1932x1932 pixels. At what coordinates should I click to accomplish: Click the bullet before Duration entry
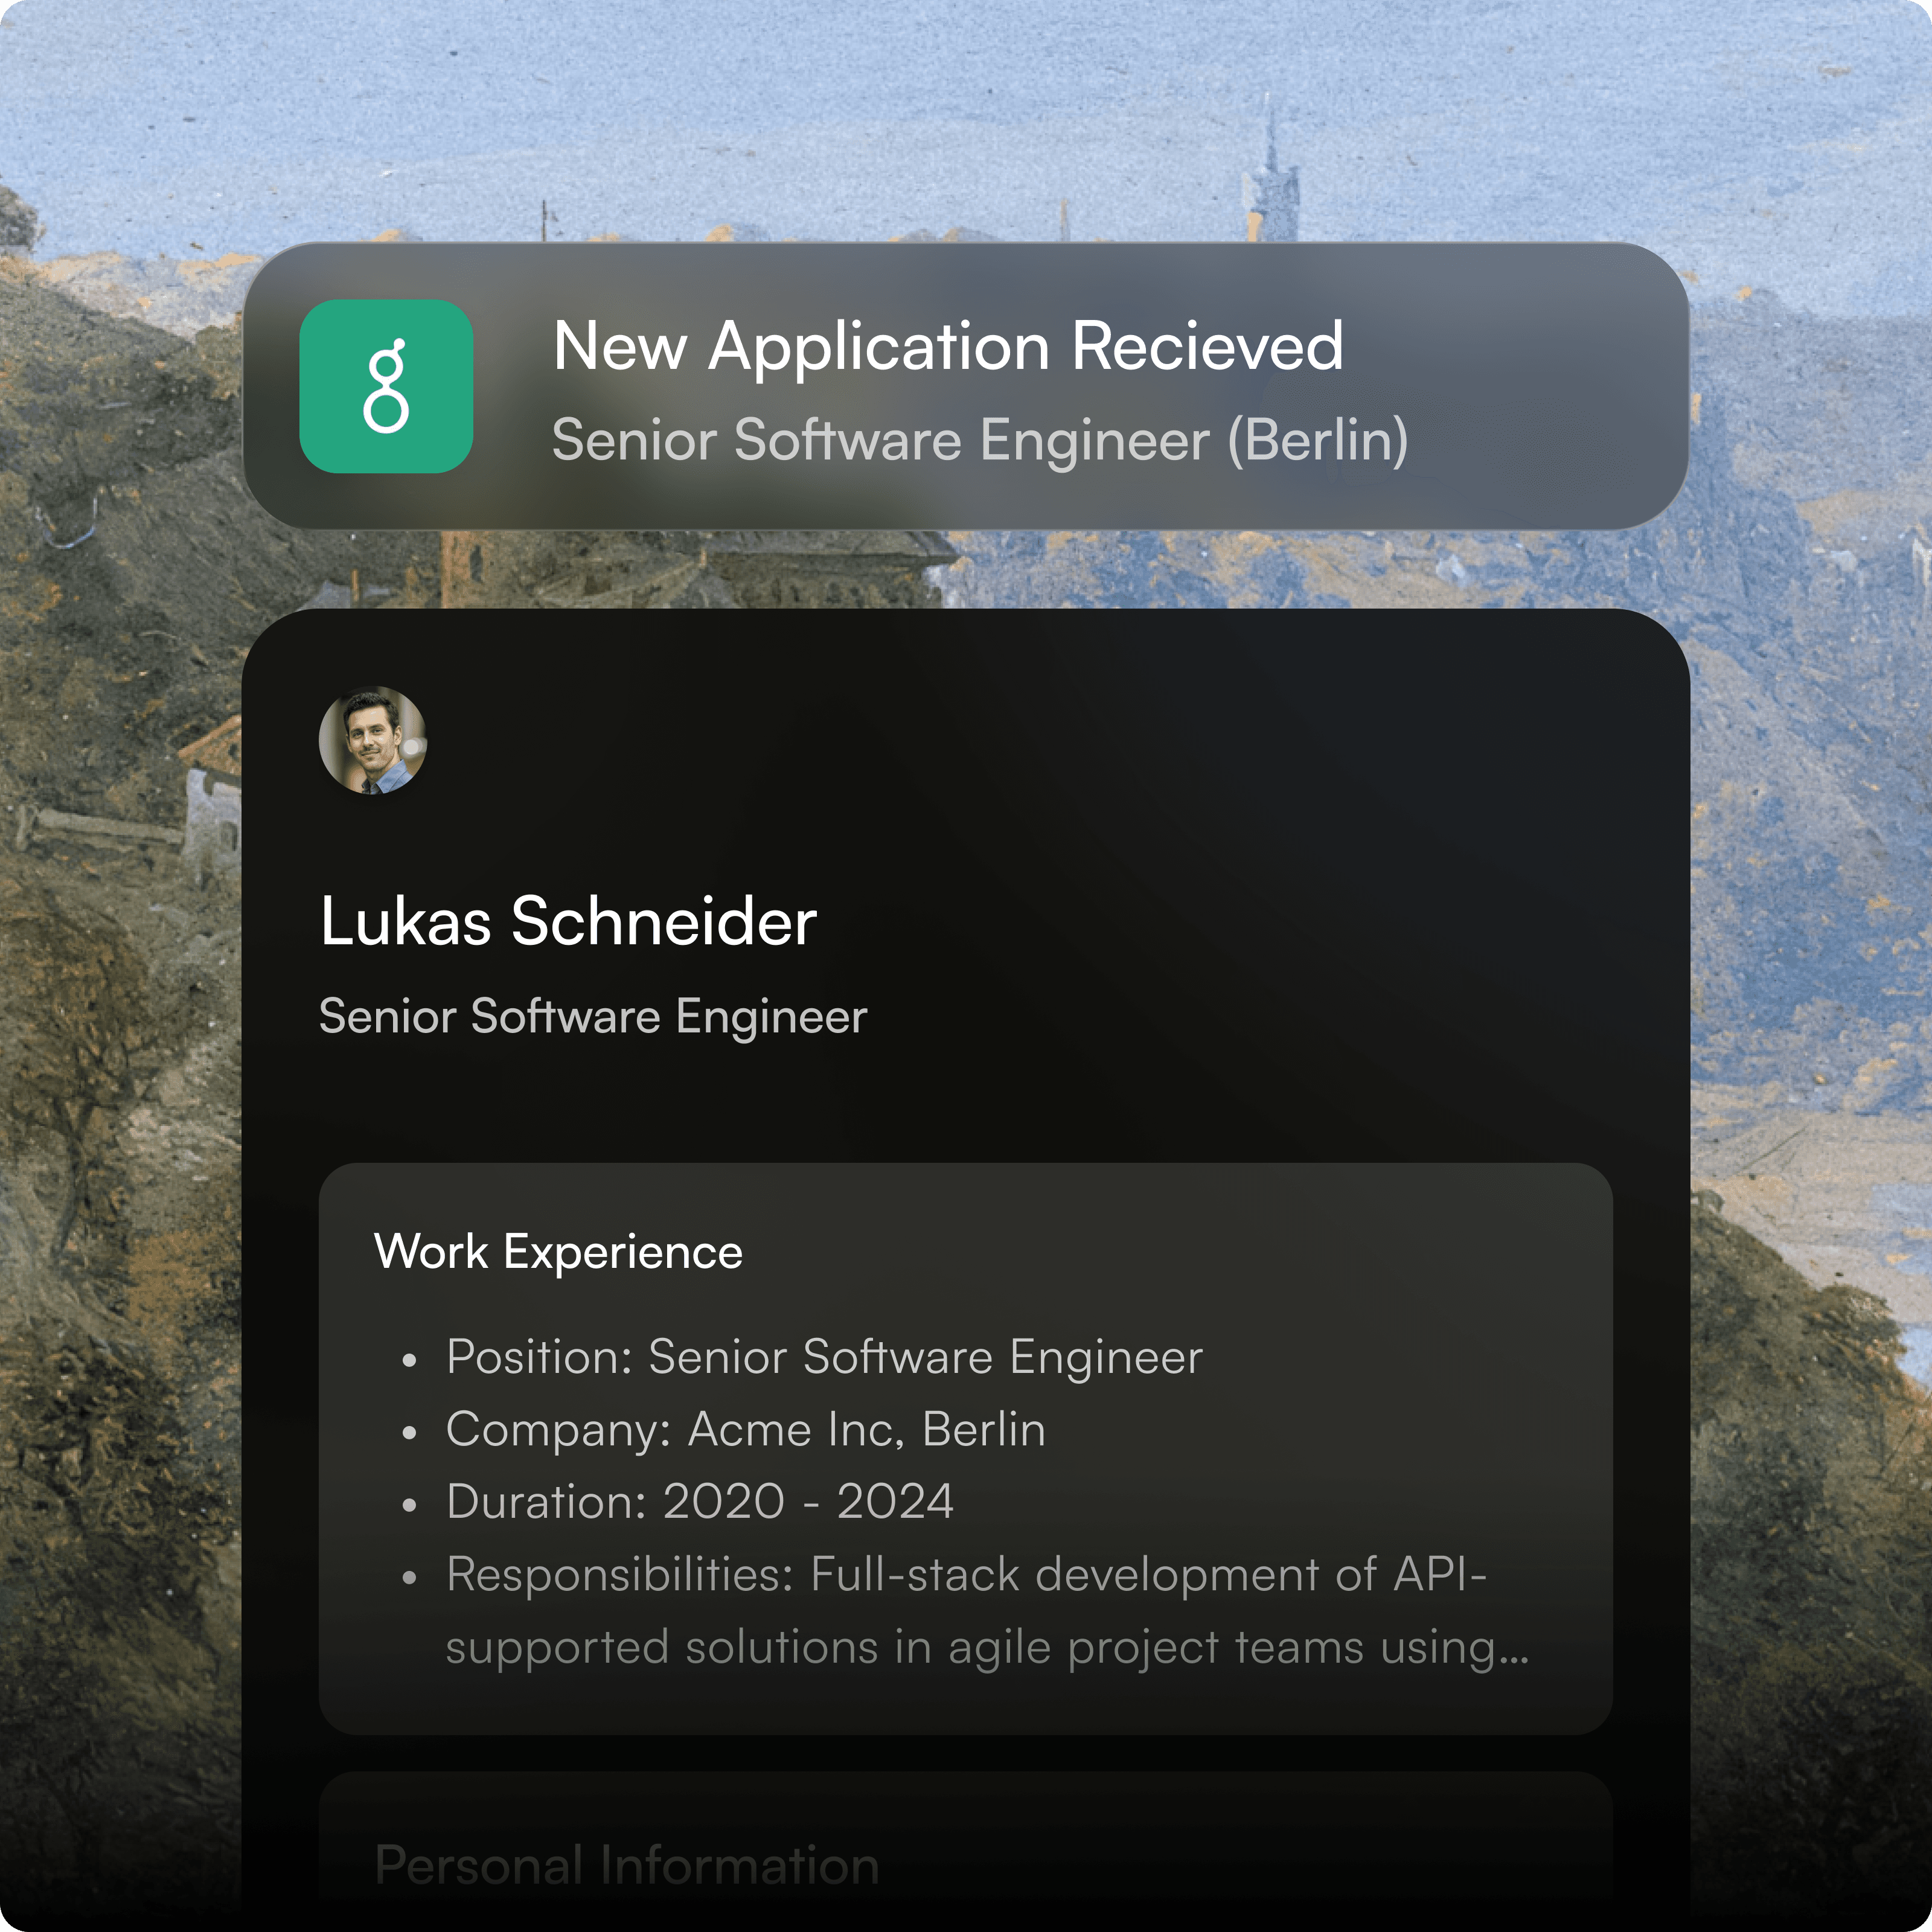(409, 1505)
